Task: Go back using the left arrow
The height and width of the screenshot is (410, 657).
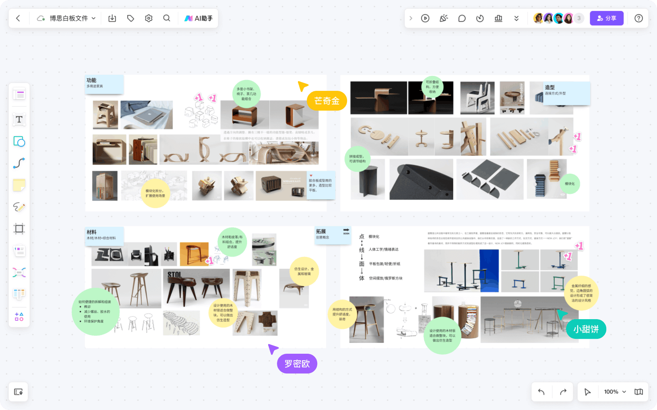Action: (18, 18)
